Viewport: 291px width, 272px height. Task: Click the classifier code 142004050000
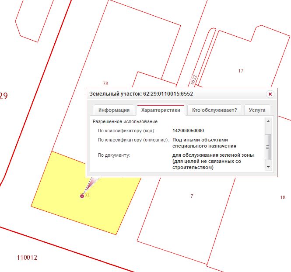(188, 131)
